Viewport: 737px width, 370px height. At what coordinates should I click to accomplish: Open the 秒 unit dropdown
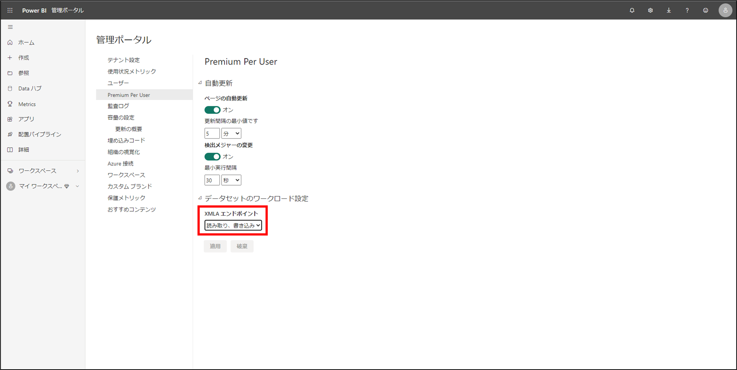coord(231,180)
